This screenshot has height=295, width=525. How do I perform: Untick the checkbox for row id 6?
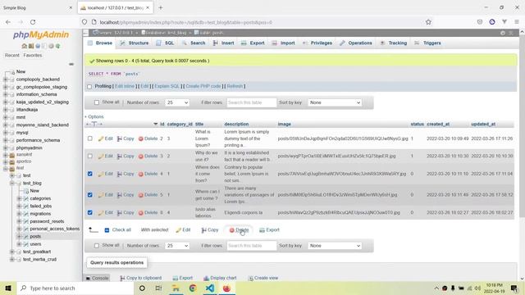90,212
